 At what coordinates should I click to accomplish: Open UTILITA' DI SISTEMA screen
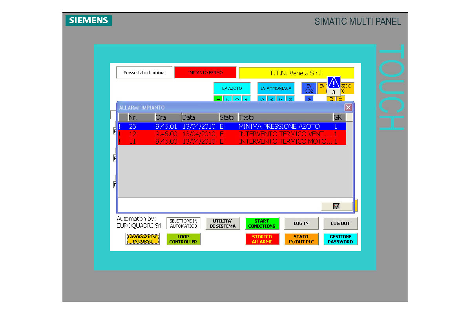[223, 223]
